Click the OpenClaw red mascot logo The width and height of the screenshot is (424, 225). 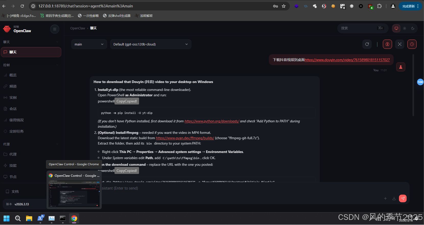[7, 29]
